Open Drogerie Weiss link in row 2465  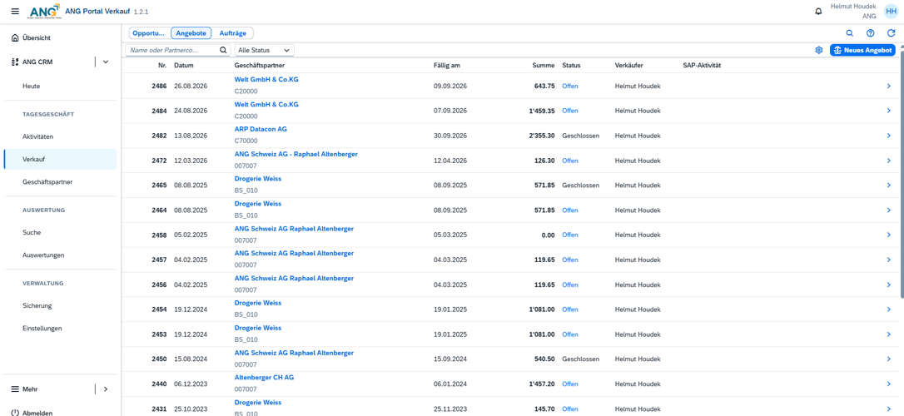click(258, 179)
